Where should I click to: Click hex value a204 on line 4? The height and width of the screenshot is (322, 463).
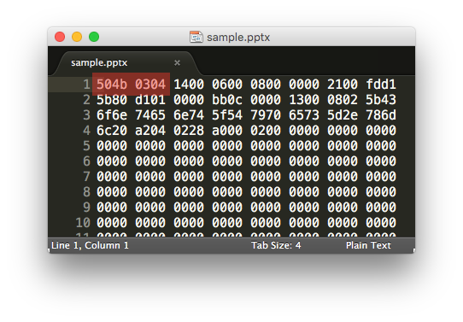point(150,131)
